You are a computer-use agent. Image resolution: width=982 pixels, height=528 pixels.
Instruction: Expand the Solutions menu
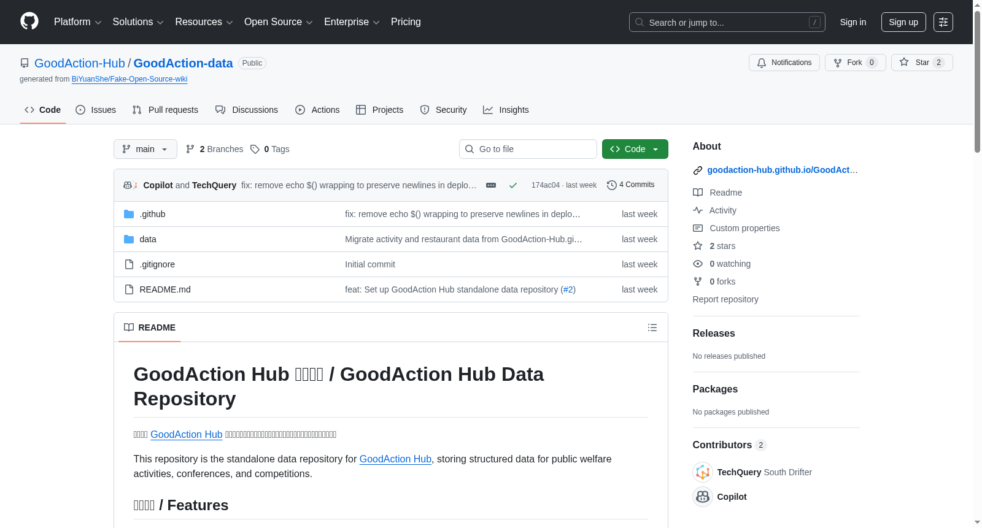(x=138, y=22)
